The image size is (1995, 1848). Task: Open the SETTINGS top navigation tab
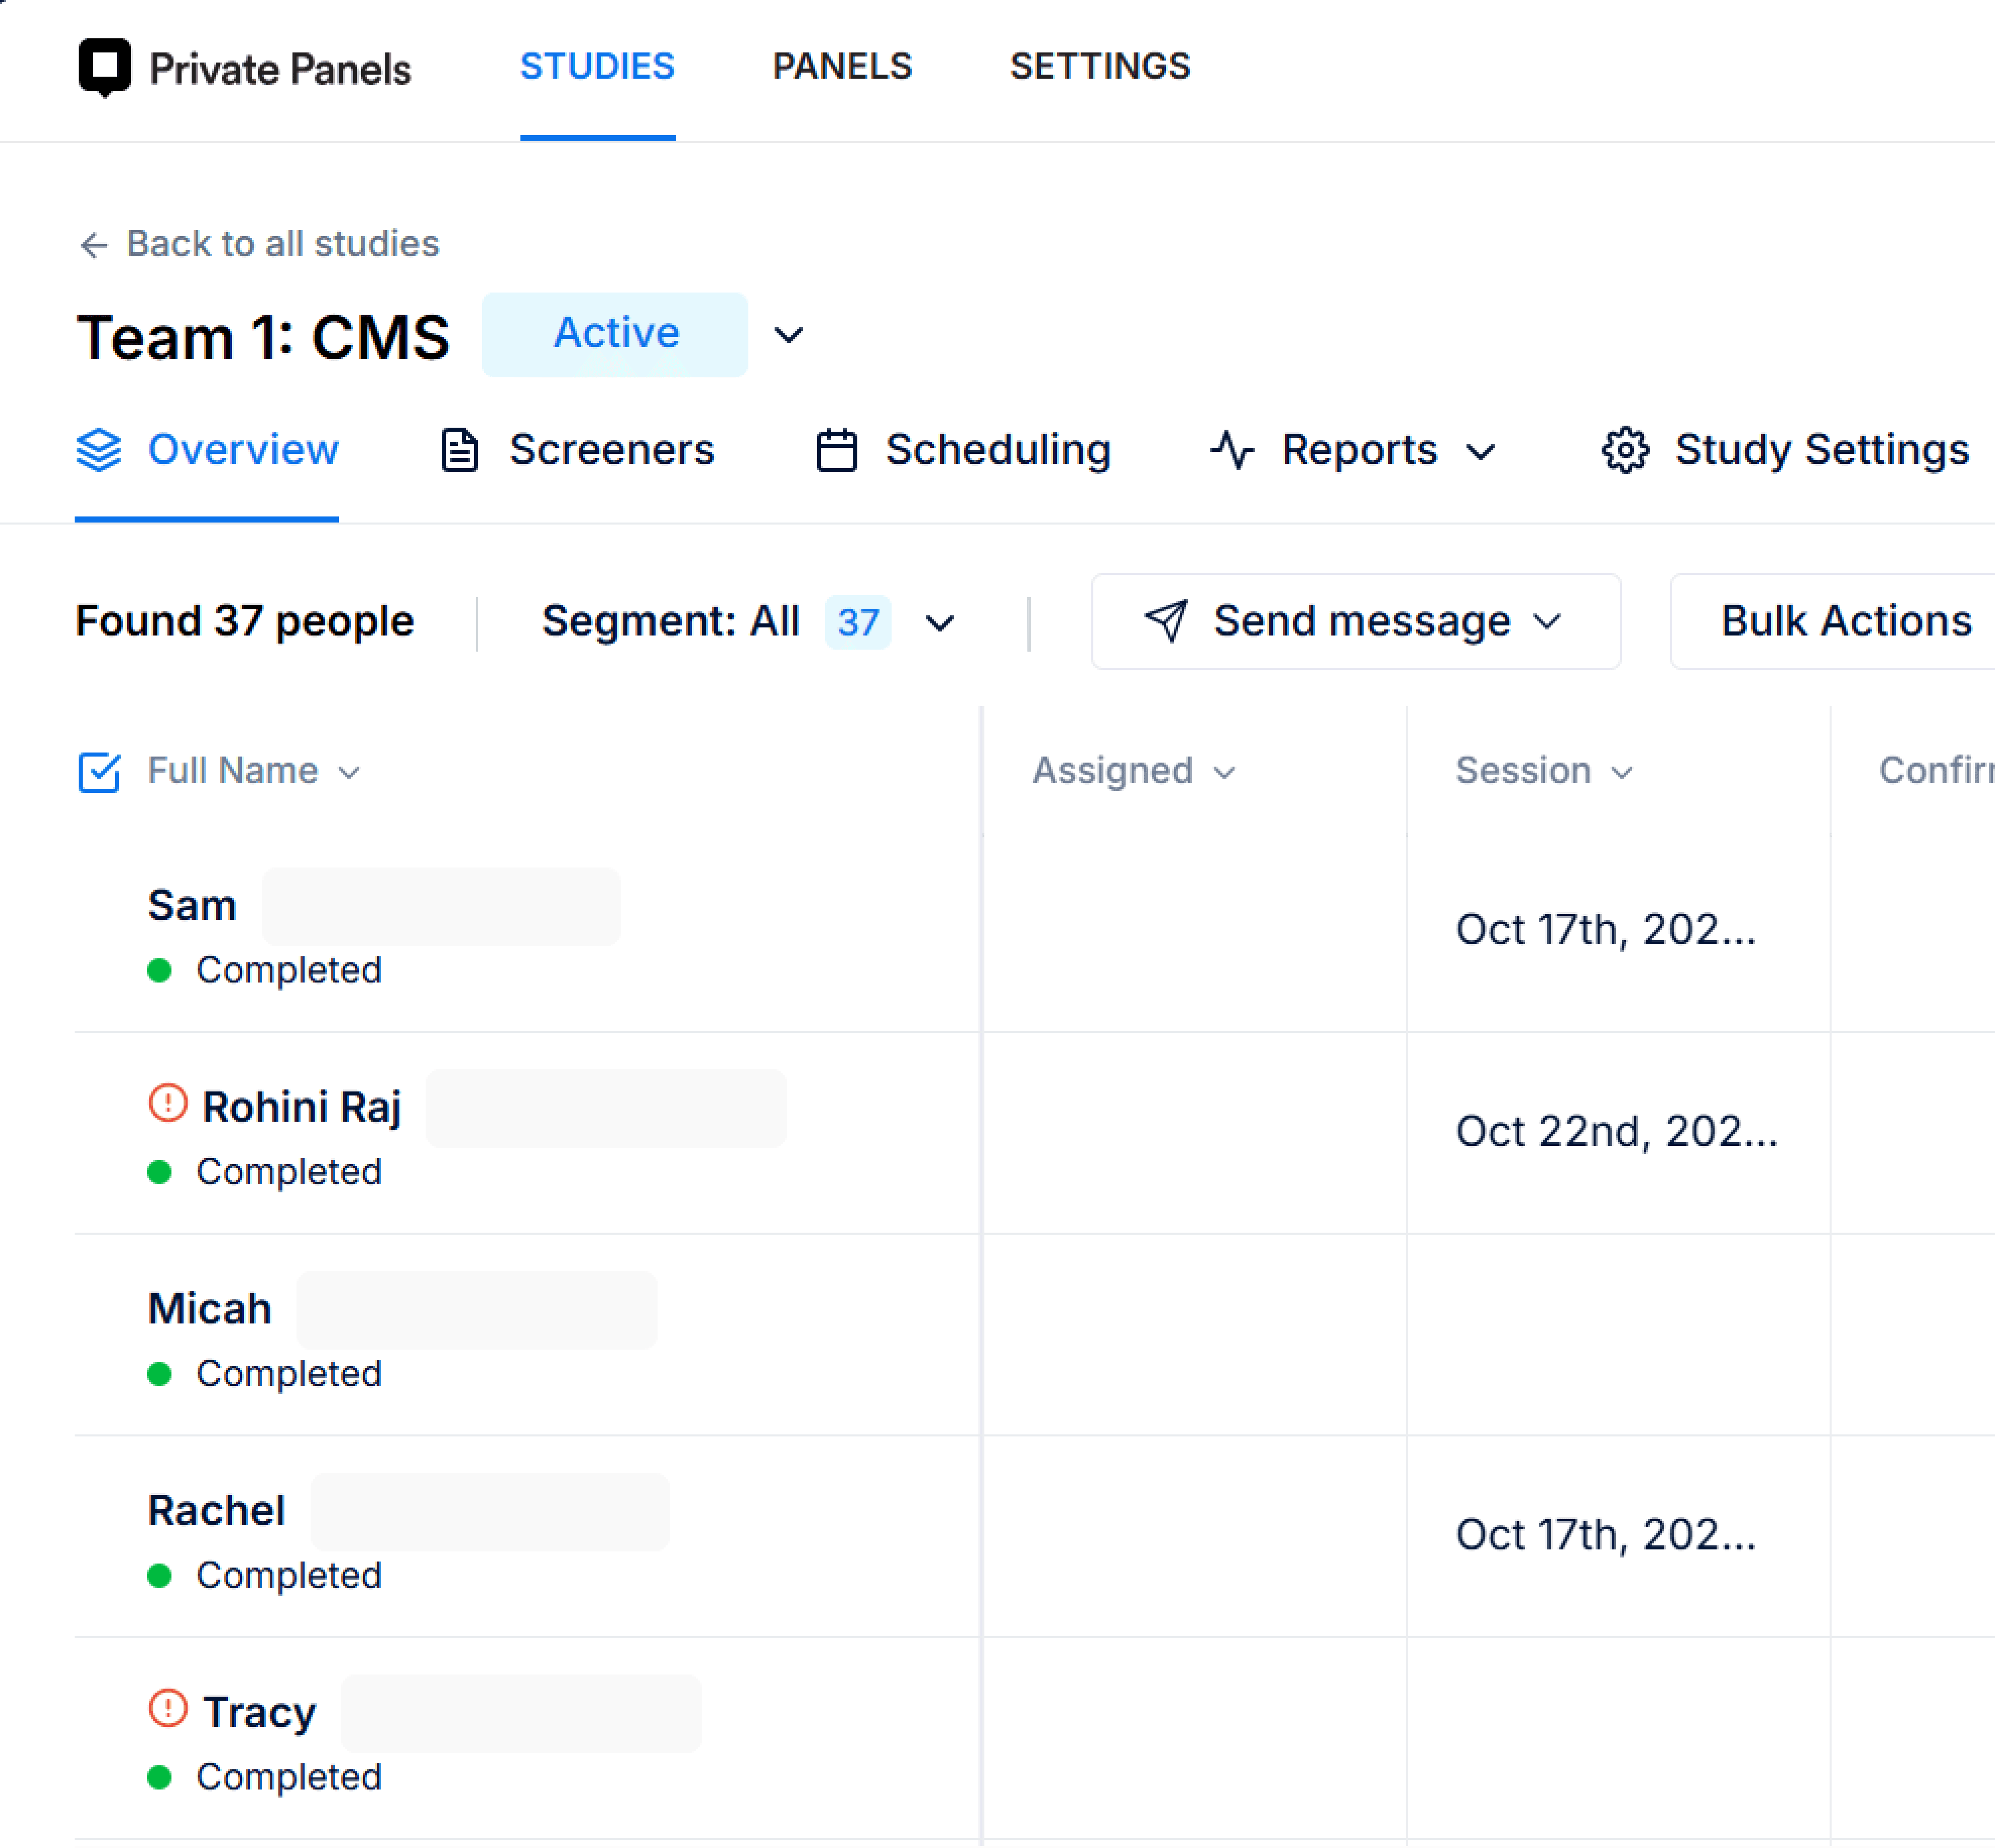coord(1100,67)
